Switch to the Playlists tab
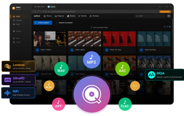The image size is (184, 116). [x=71, y=16]
